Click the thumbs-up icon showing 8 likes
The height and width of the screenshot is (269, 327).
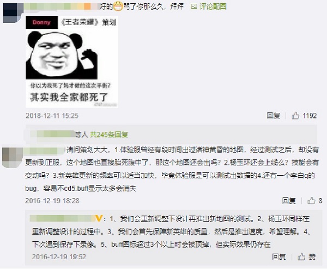pyautogui.click(x=311, y=200)
